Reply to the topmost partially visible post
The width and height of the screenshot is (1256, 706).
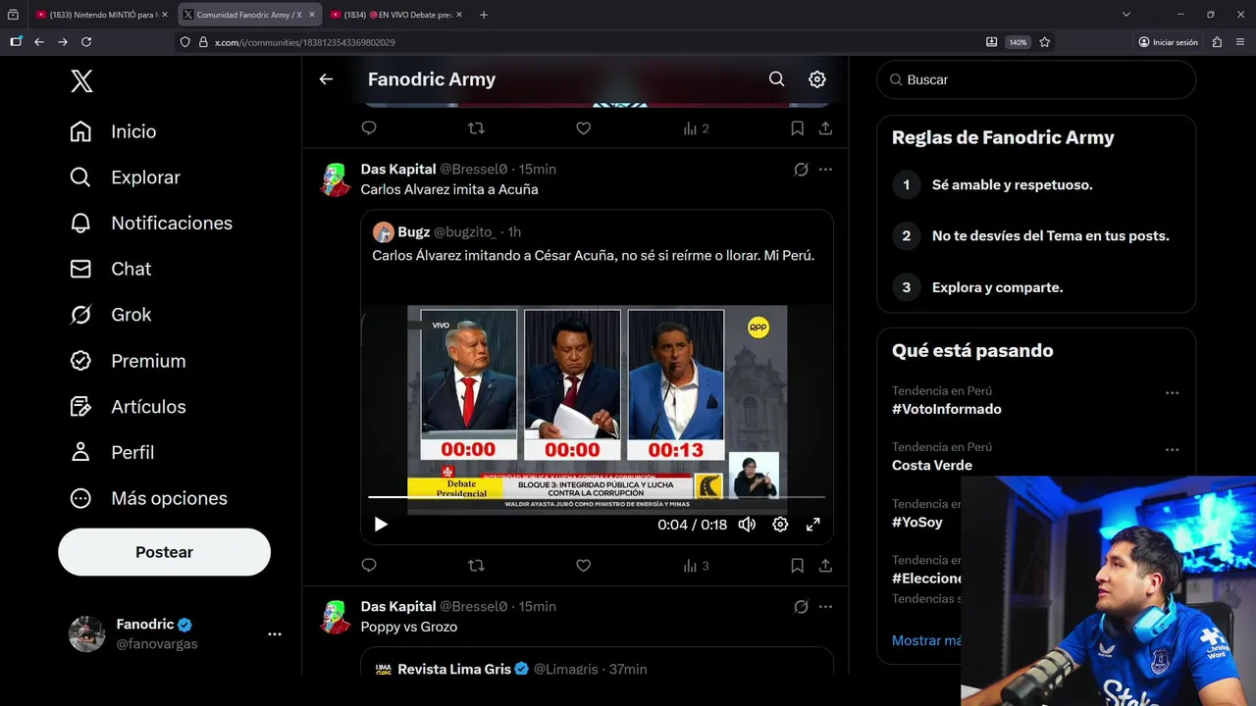tap(369, 128)
